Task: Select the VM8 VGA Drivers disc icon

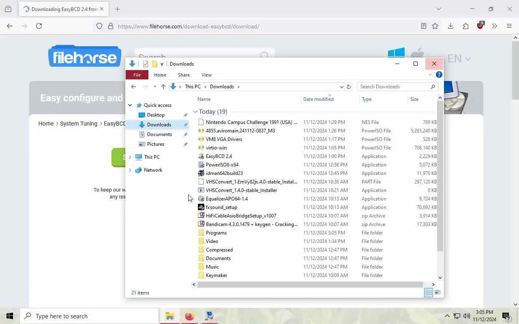Action: (201, 139)
